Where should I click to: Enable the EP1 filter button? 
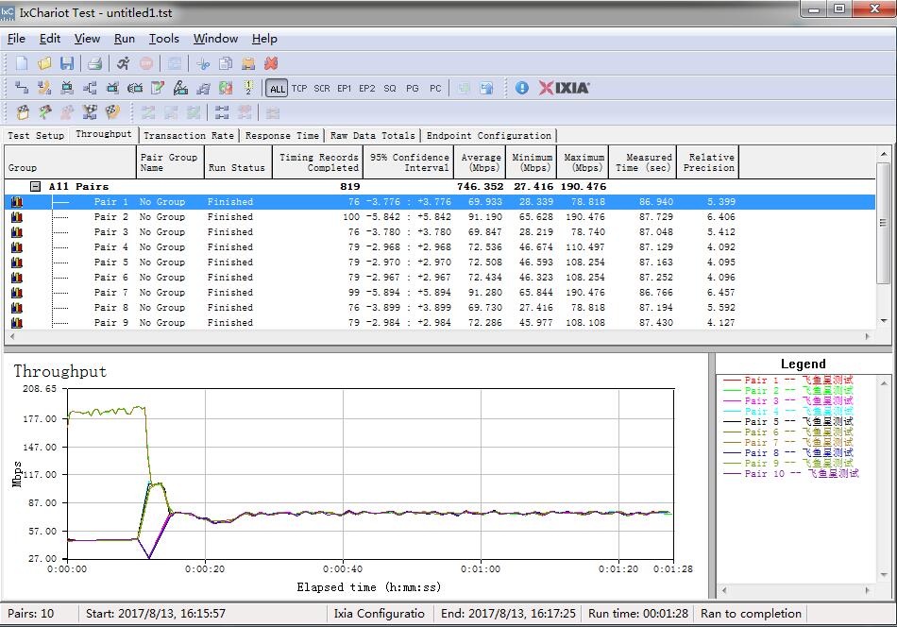click(x=344, y=88)
